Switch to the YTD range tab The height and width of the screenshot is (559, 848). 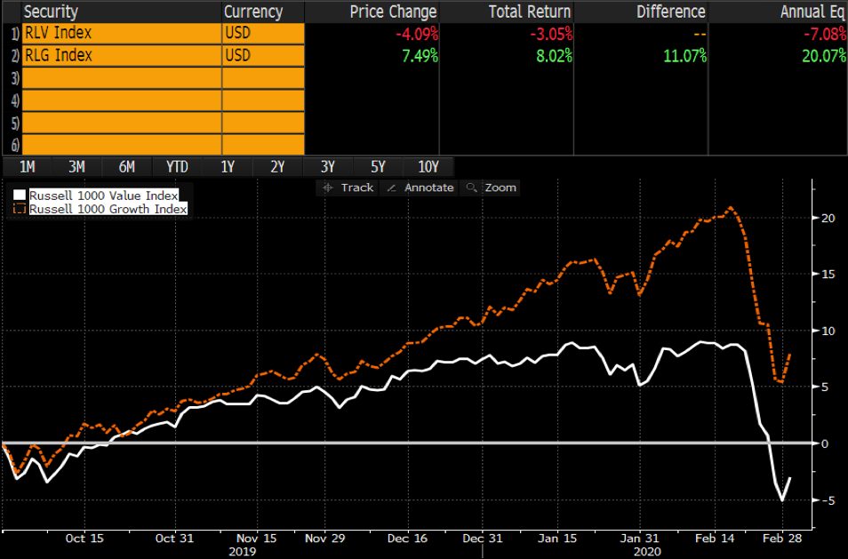(177, 167)
